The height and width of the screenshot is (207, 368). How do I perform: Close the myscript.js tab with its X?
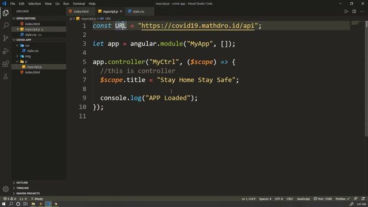[121, 11]
